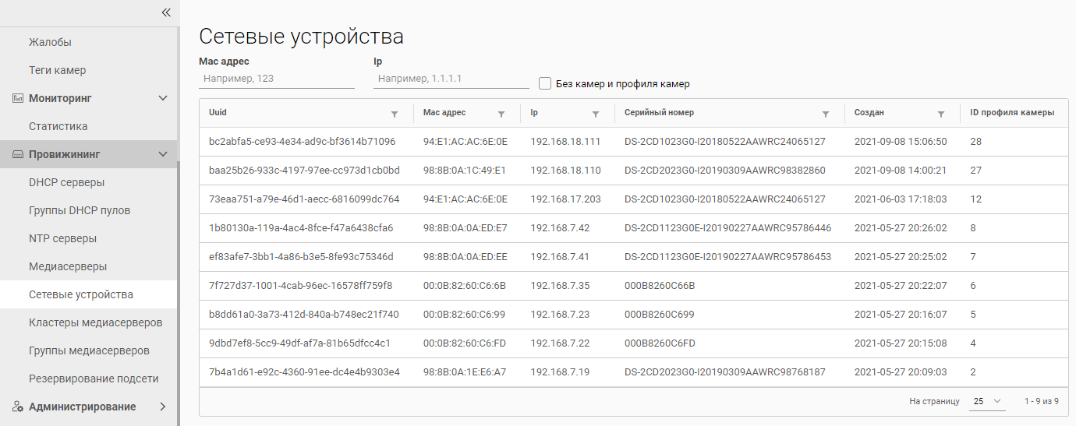The width and height of the screenshot is (1076, 426).
Task: Click the Администрирование section icon
Action: click(18, 407)
